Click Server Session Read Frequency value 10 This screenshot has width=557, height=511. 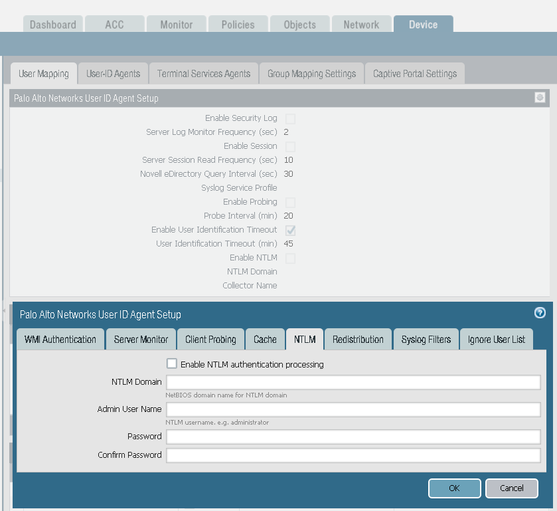[x=288, y=160]
